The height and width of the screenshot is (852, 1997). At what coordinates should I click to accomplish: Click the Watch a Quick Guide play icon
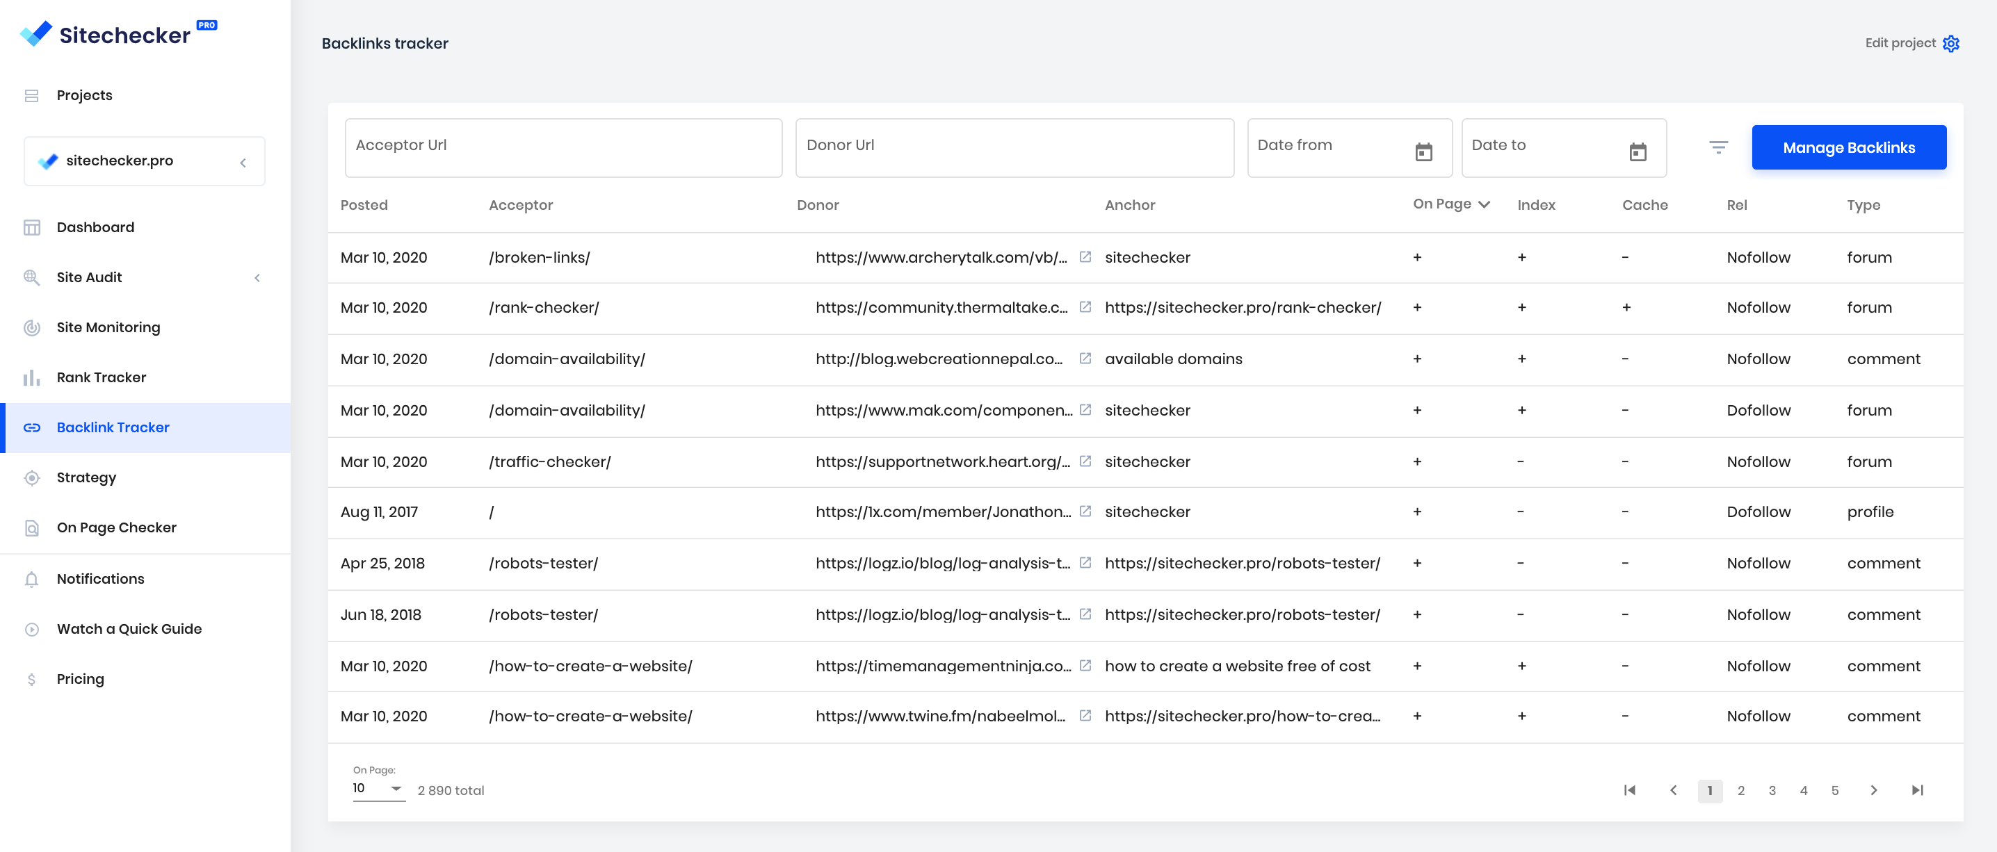coord(32,630)
